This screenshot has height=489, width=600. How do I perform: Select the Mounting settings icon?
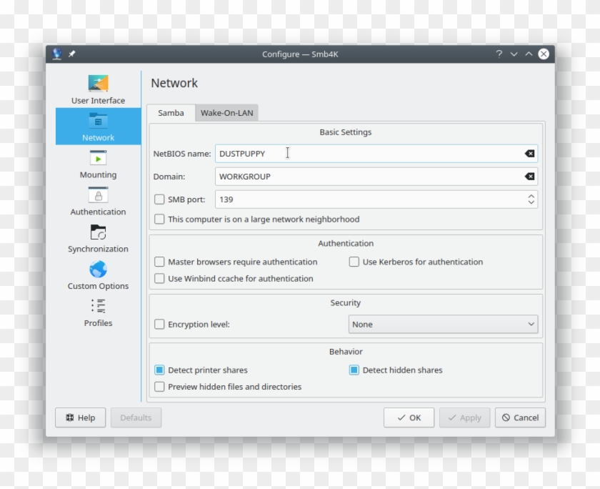point(97,159)
